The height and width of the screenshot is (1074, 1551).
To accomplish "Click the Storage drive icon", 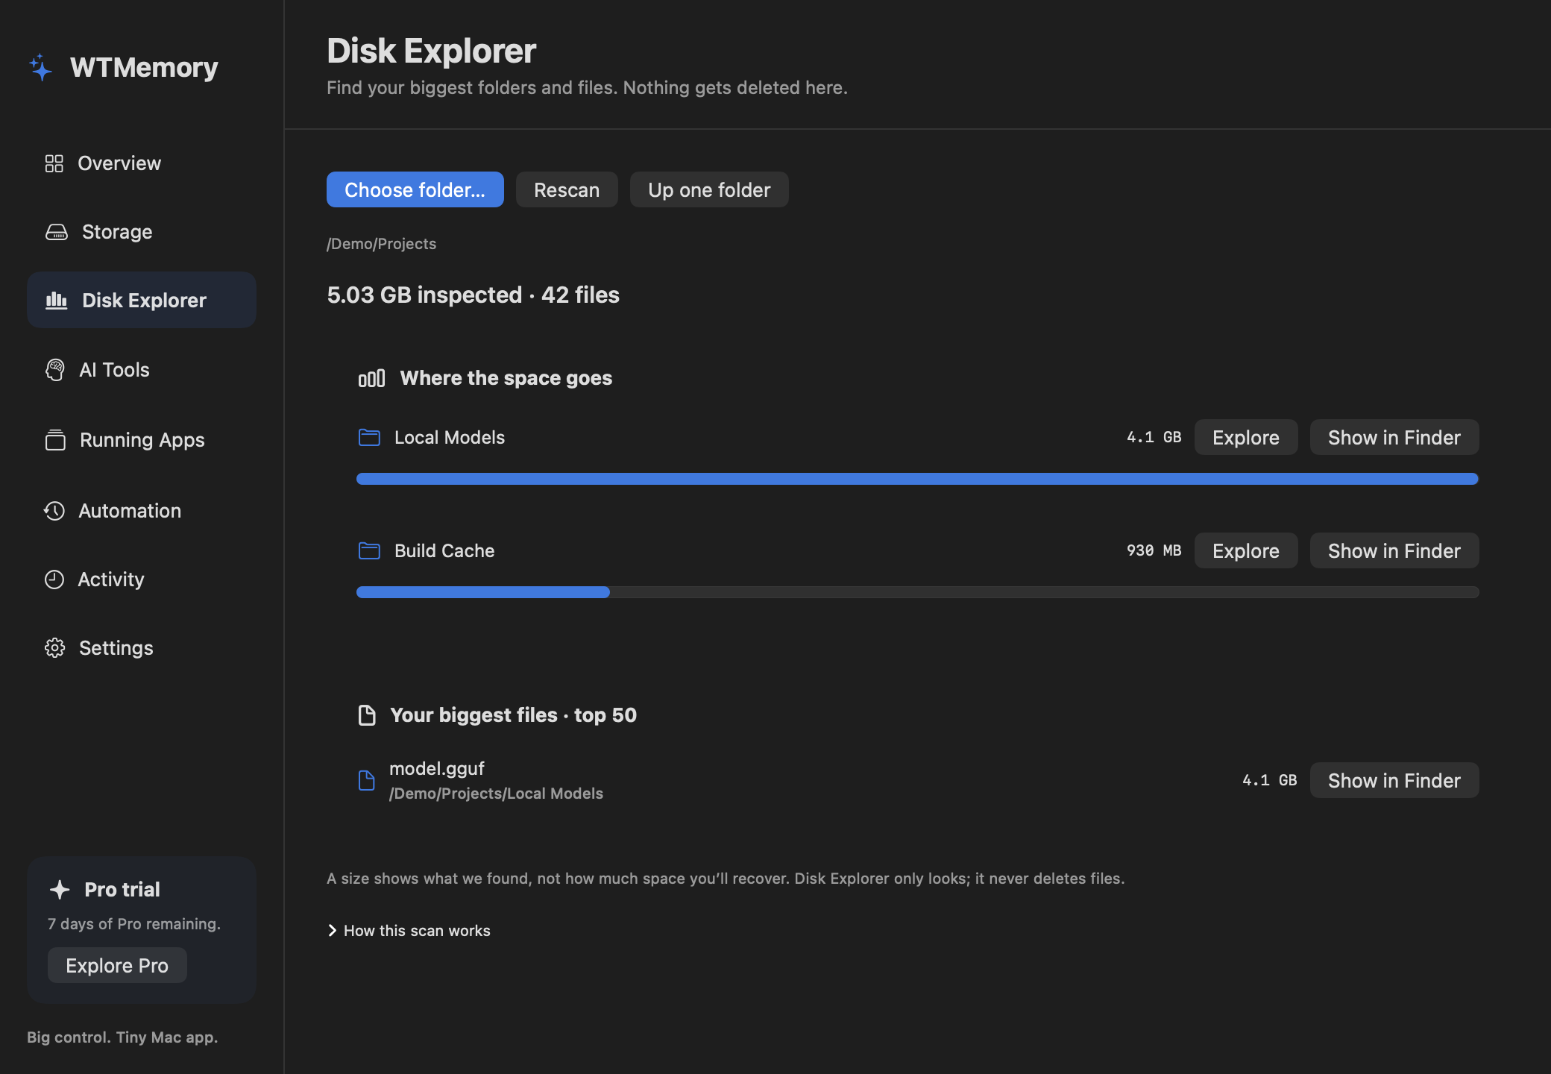I will (57, 232).
